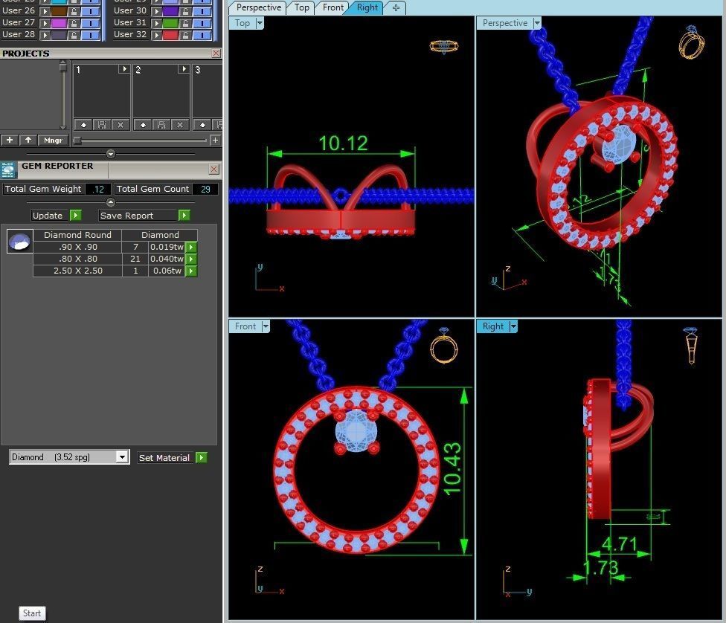Click green arrow on .90 X .90 row
Screen dimensions: 726x623
(x=191, y=247)
